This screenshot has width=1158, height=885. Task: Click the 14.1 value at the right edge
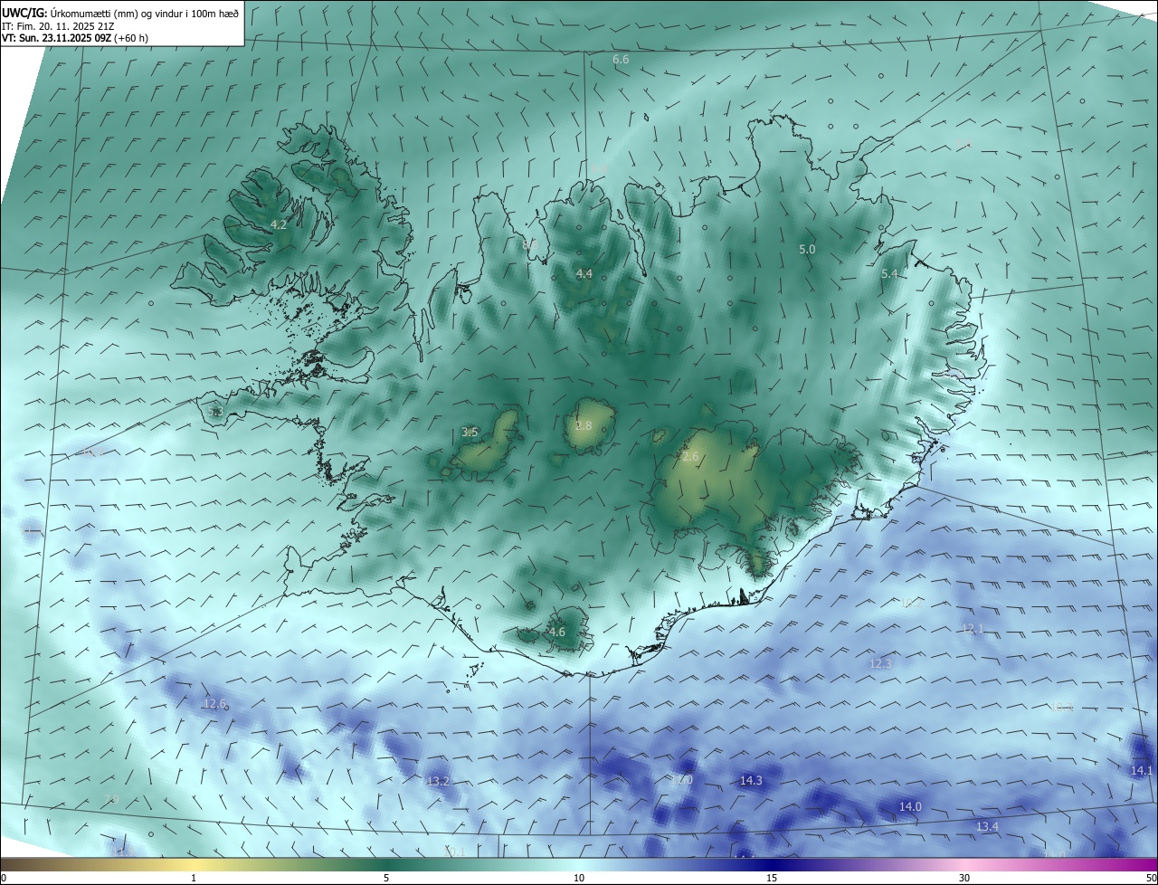click(x=1142, y=770)
